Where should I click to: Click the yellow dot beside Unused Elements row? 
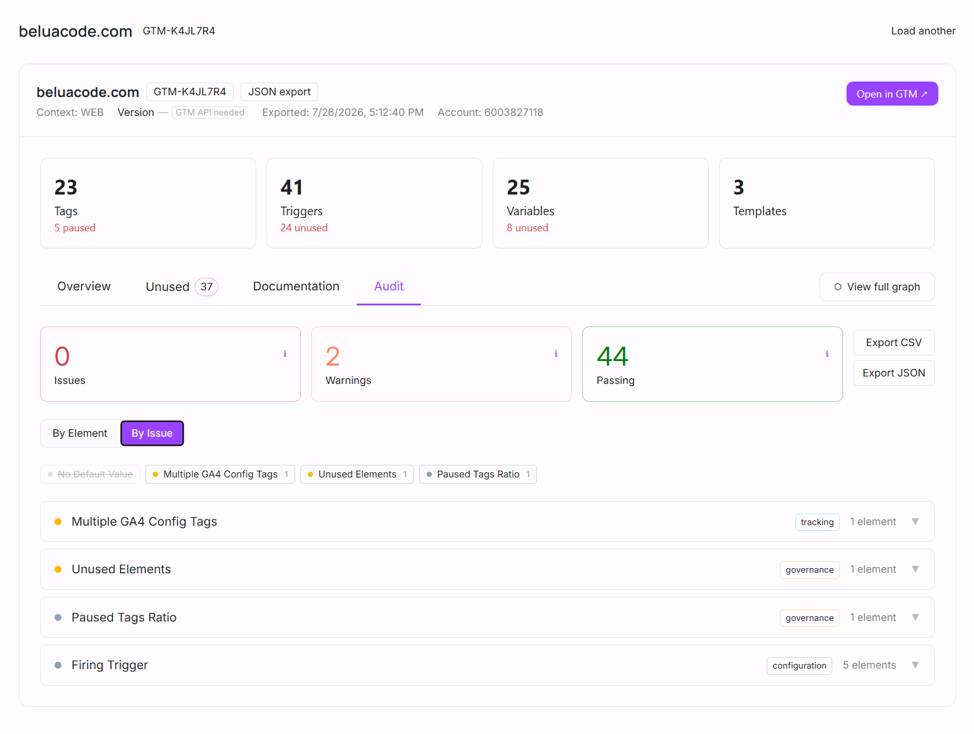(58, 569)
